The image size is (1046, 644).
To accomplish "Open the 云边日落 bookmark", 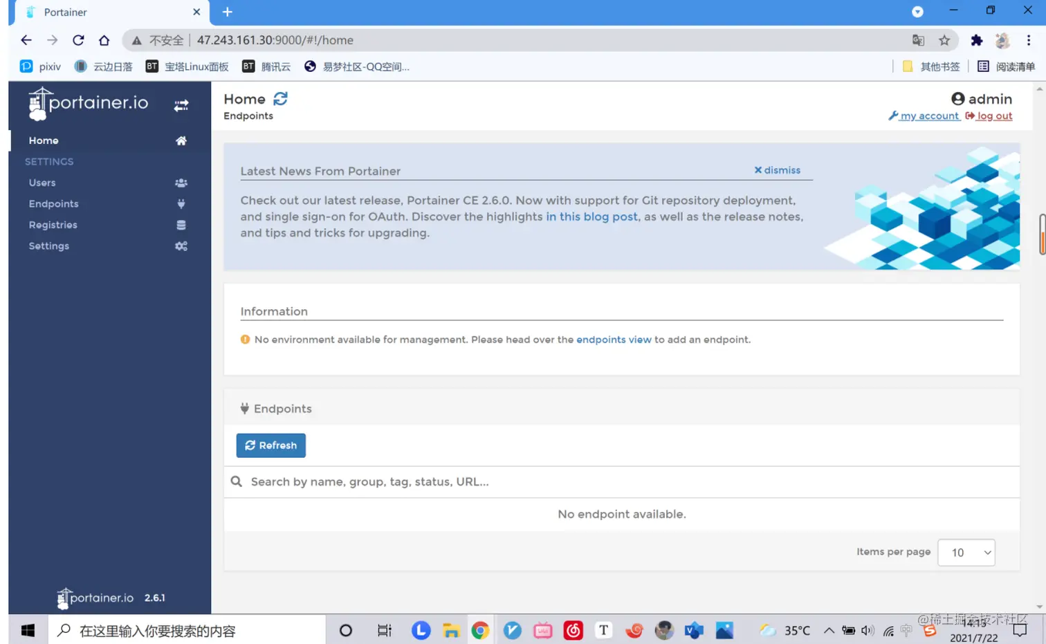I will coord(103,66).
